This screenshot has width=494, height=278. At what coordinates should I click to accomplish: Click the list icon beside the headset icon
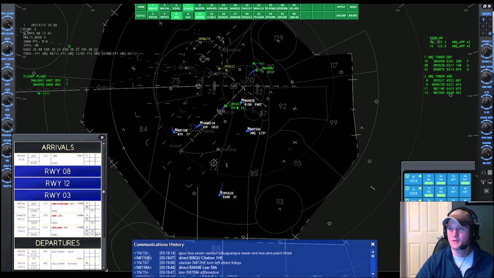490,173
